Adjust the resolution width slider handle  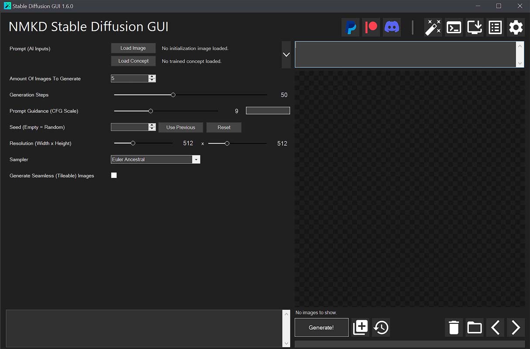point(133,143)
